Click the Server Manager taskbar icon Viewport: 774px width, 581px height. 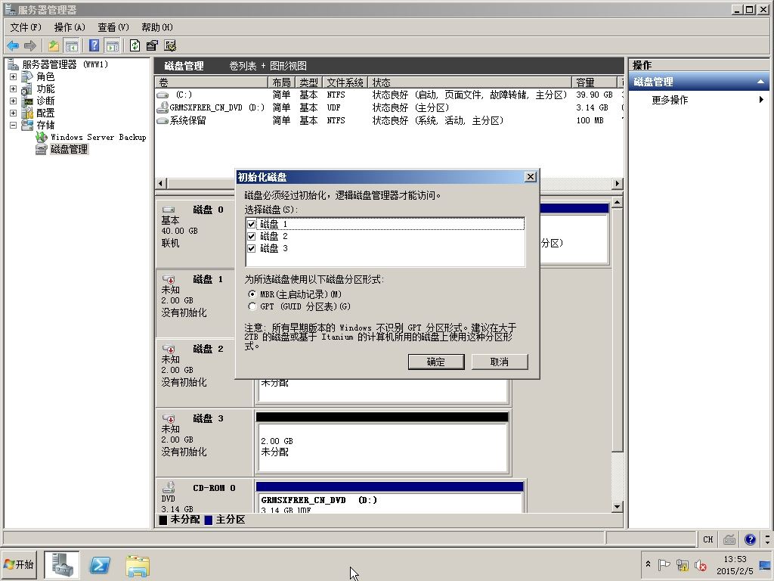click(x=62, y=564)
